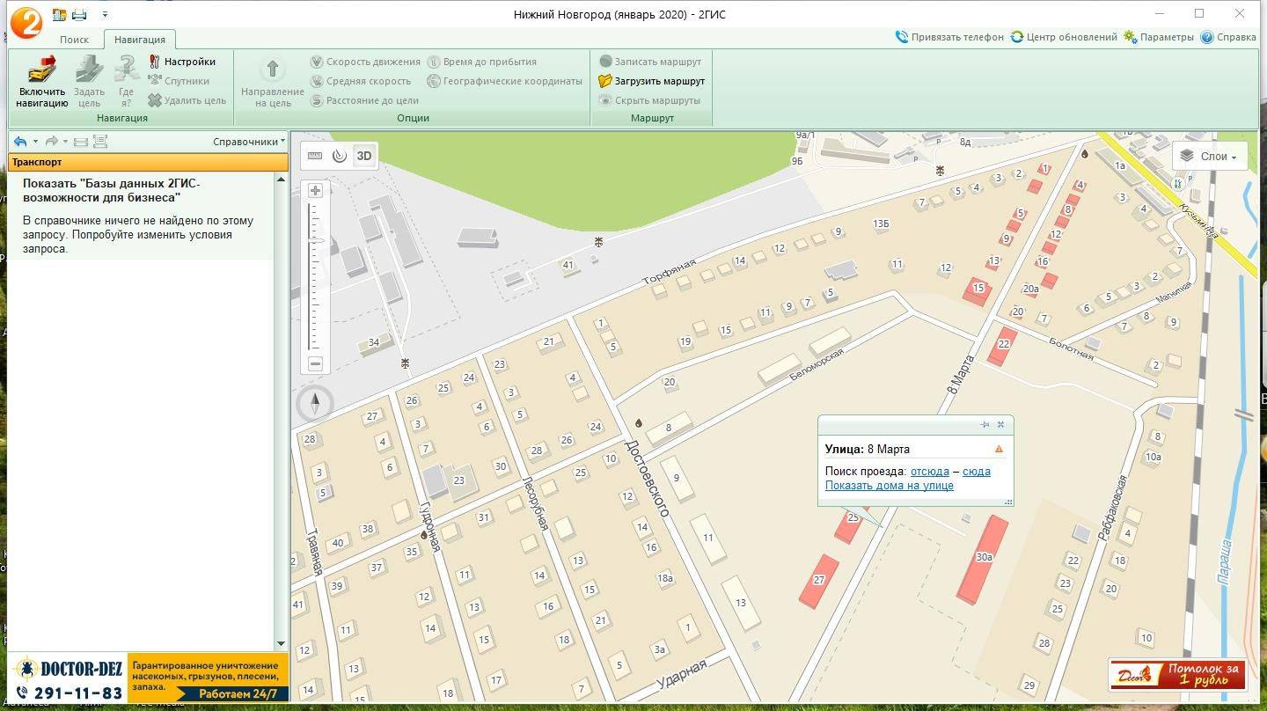
Task: Click the list view icon beside the collapse icon
Action: [x=100, y=141]
